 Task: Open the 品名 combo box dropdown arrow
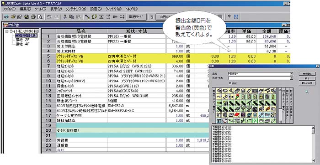tap(292, 74)
